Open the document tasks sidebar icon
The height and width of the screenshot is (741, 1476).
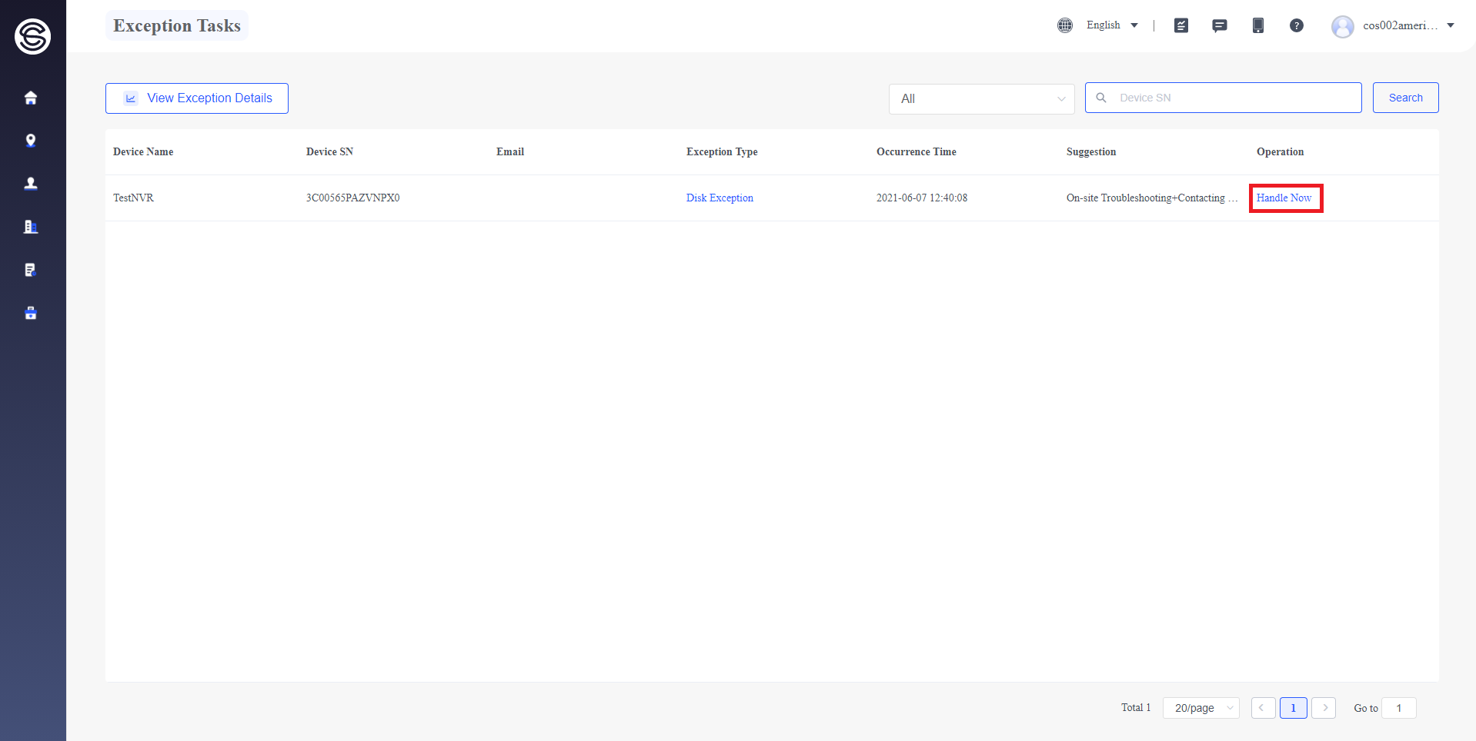[x=31, y=270]
